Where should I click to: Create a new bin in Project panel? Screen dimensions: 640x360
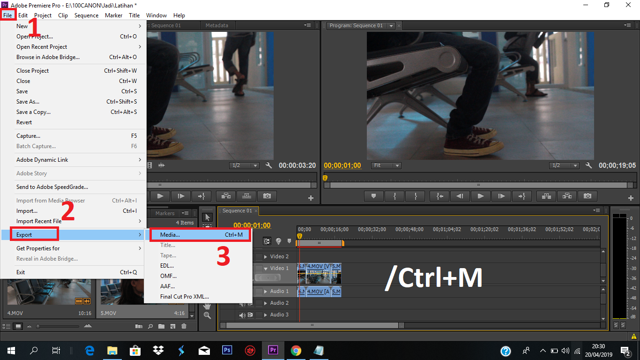pos(162,326)
